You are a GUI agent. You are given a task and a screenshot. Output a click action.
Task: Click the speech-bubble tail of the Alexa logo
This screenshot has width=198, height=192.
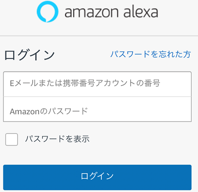[x=47, y=21]
